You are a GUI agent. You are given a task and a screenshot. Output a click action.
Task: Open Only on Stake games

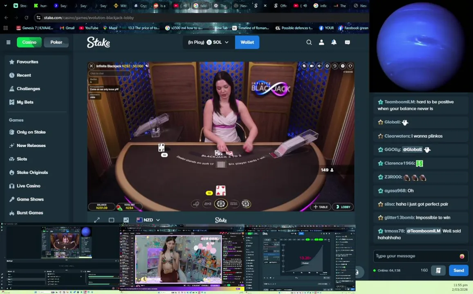point(36,132)
